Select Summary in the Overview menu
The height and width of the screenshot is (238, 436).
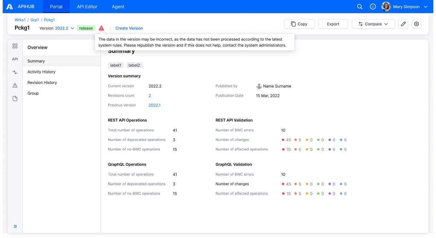tap(62, 61)
